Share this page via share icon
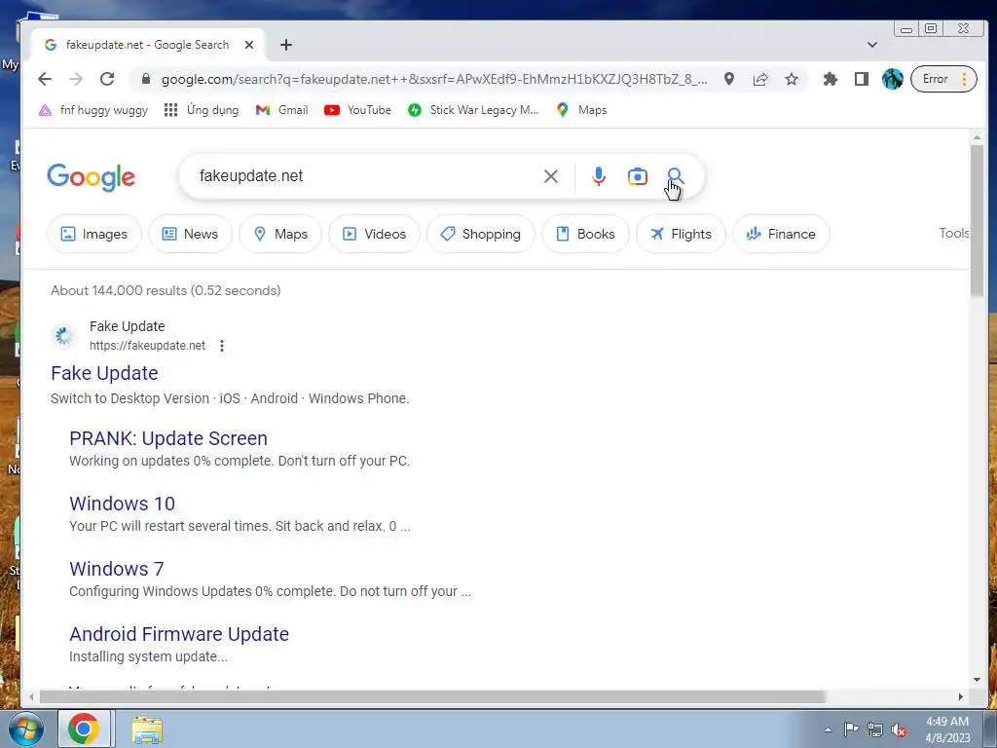 pyautogui.click(x=759, y=79)
